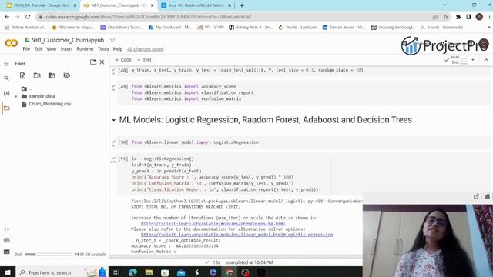Viewport: 493px width, 277px height.
Task: Open RAM Disk resources dropdown arrow
Action: (x=473, y=60)
